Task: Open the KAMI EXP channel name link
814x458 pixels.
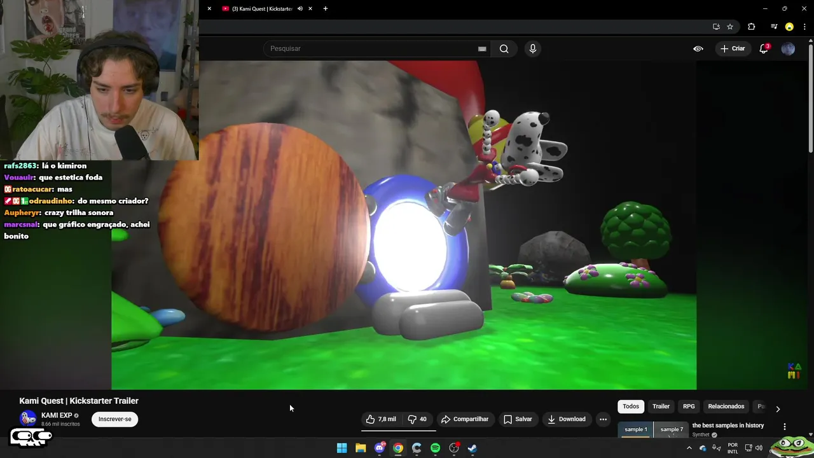Action: pyautogui.click(x=57, y=415)
